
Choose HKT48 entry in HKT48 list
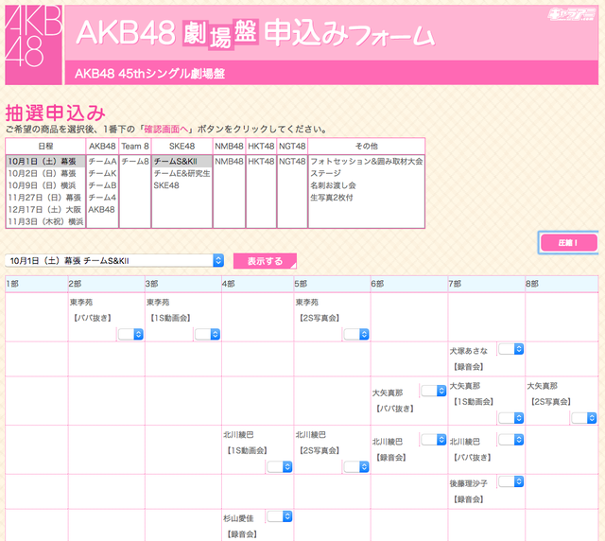[x=261, y=161]
